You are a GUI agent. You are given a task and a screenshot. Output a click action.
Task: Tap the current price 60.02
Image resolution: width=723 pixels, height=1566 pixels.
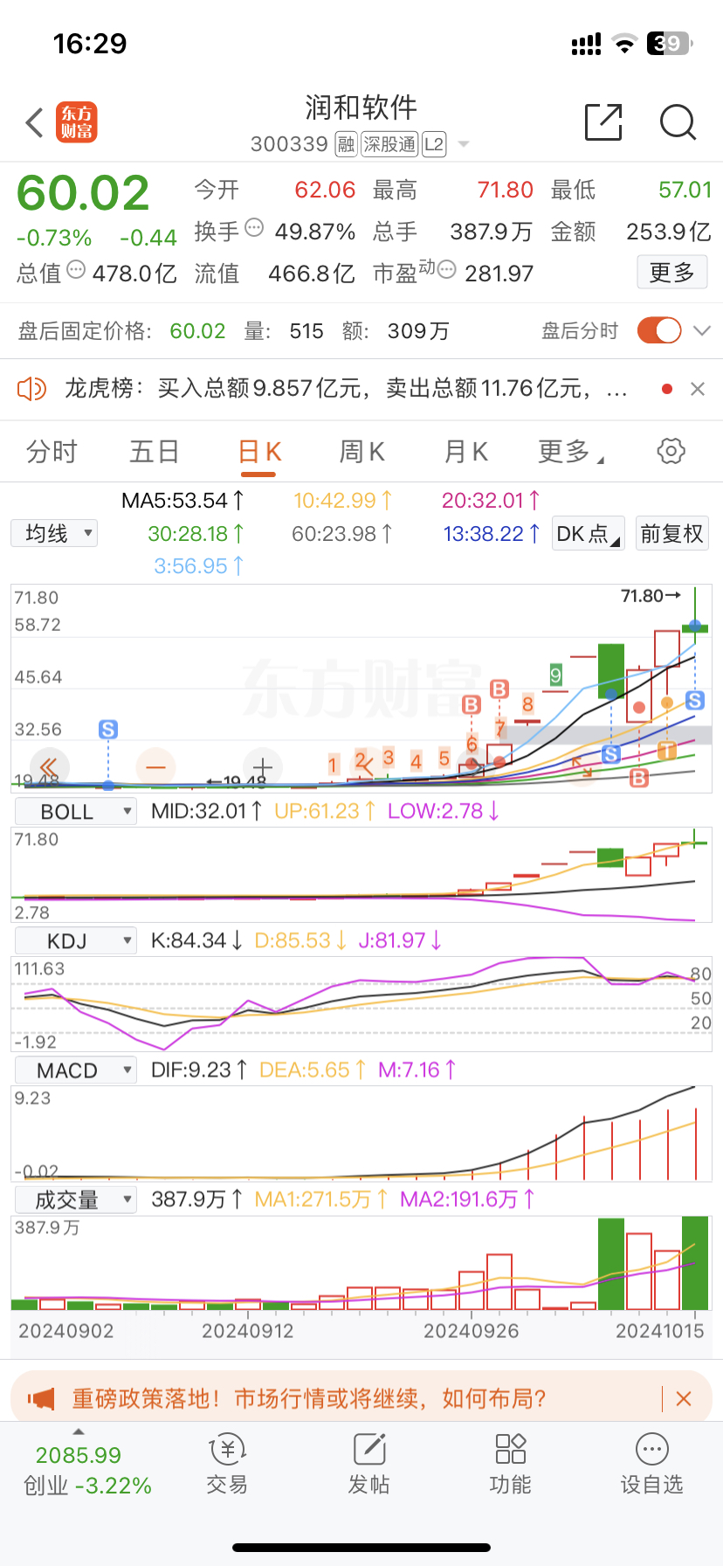click(83, 193)
